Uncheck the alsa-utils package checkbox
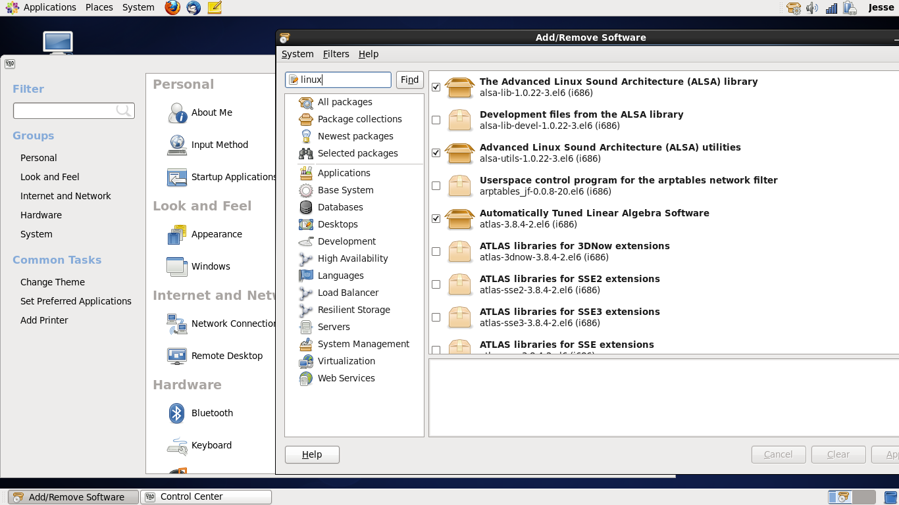 click(436, 153)
